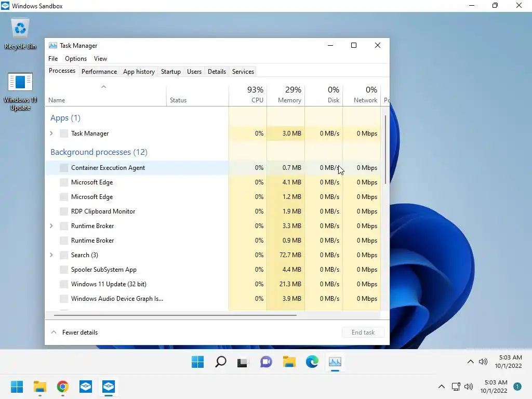Image resolution: width=532 pixels, height=399 pixels.
Task: Switch to the Details tab
Action: (217, 72)
